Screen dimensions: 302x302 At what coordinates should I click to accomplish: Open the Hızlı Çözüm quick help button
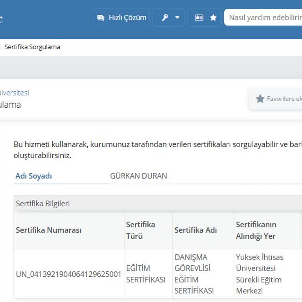pos(122,18)
